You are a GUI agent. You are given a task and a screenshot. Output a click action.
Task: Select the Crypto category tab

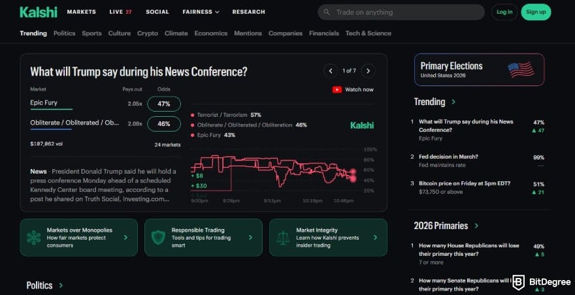point(148,33)
